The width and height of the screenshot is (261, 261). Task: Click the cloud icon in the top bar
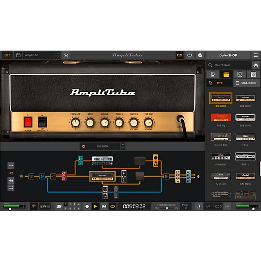click(200, 55)
